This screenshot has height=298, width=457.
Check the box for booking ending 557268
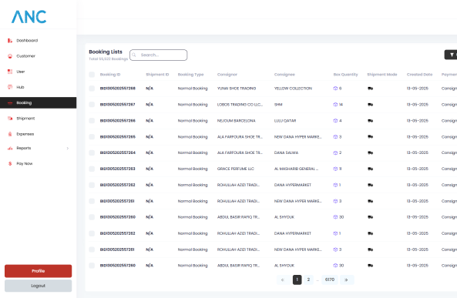[x=92, y=89]
